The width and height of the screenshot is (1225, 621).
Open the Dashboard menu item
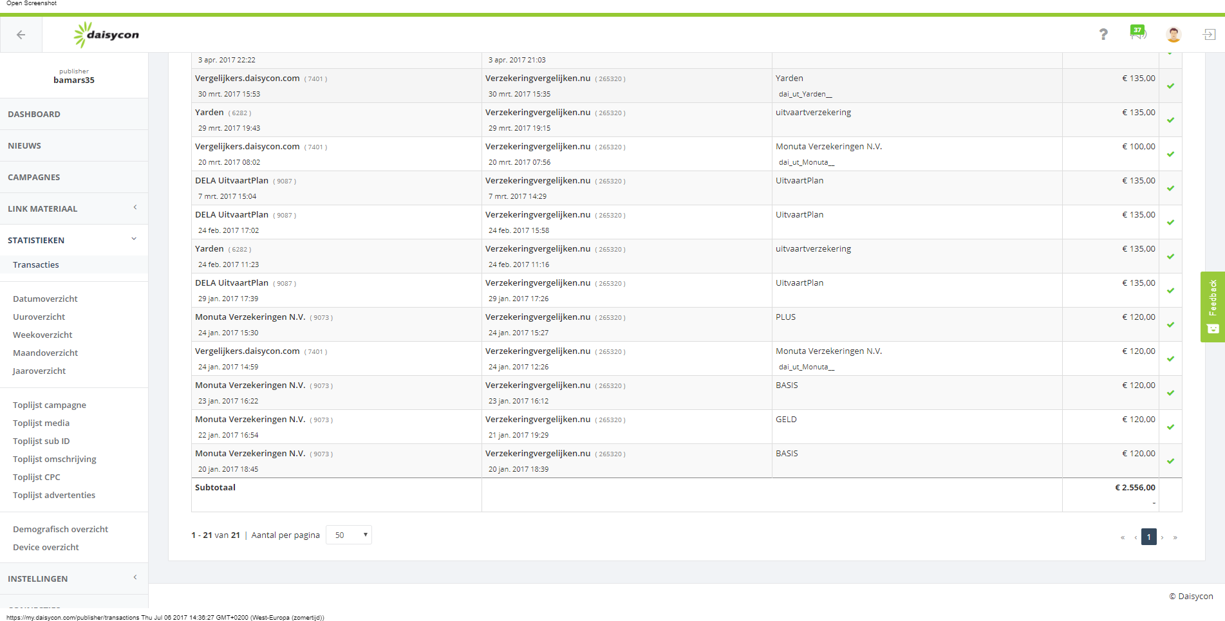(74, 114)
